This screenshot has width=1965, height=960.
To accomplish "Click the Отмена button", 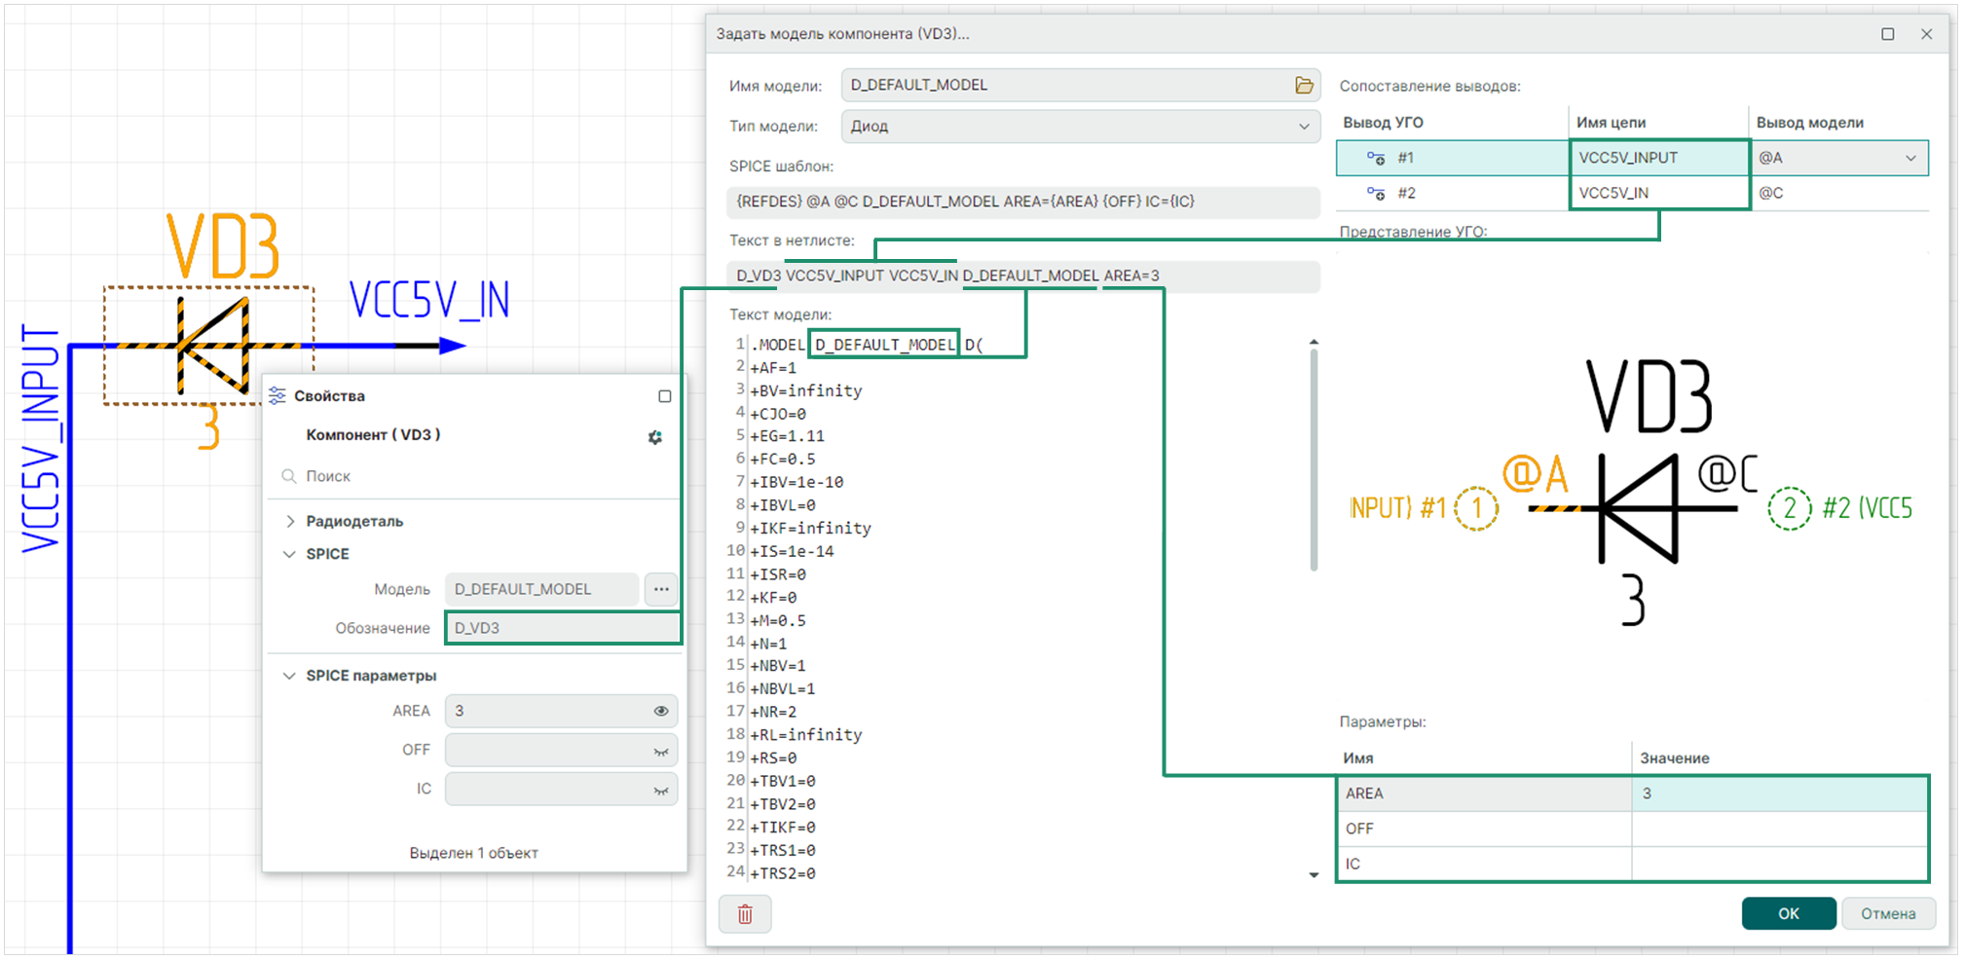I will (1887, 913).
